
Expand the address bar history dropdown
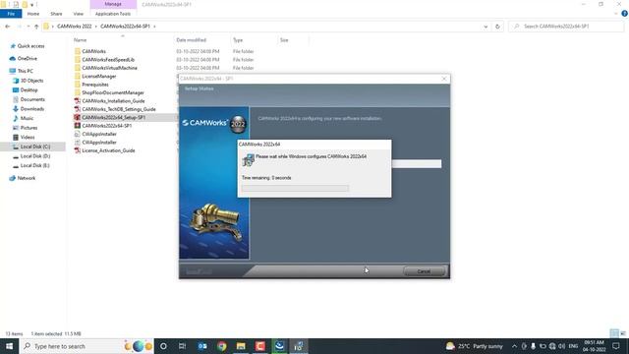point(486,27)
